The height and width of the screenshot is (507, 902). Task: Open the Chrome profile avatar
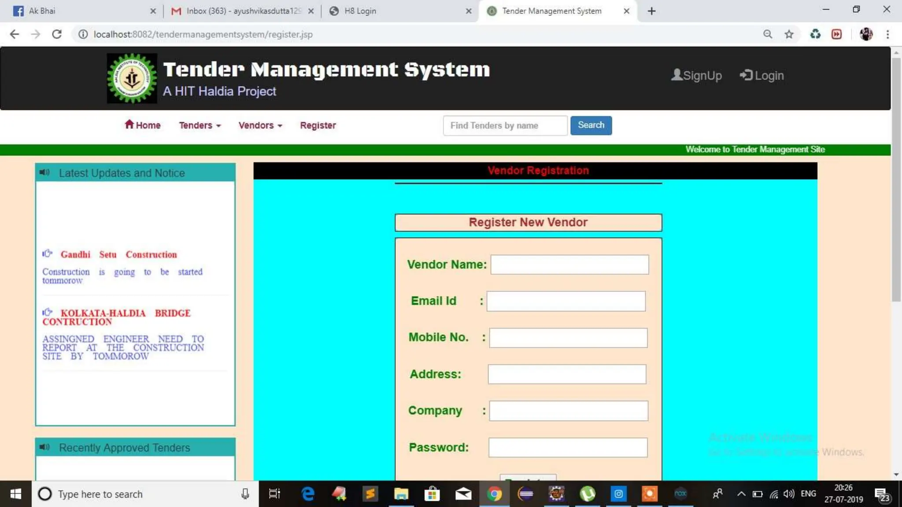(x=866, y=34)
